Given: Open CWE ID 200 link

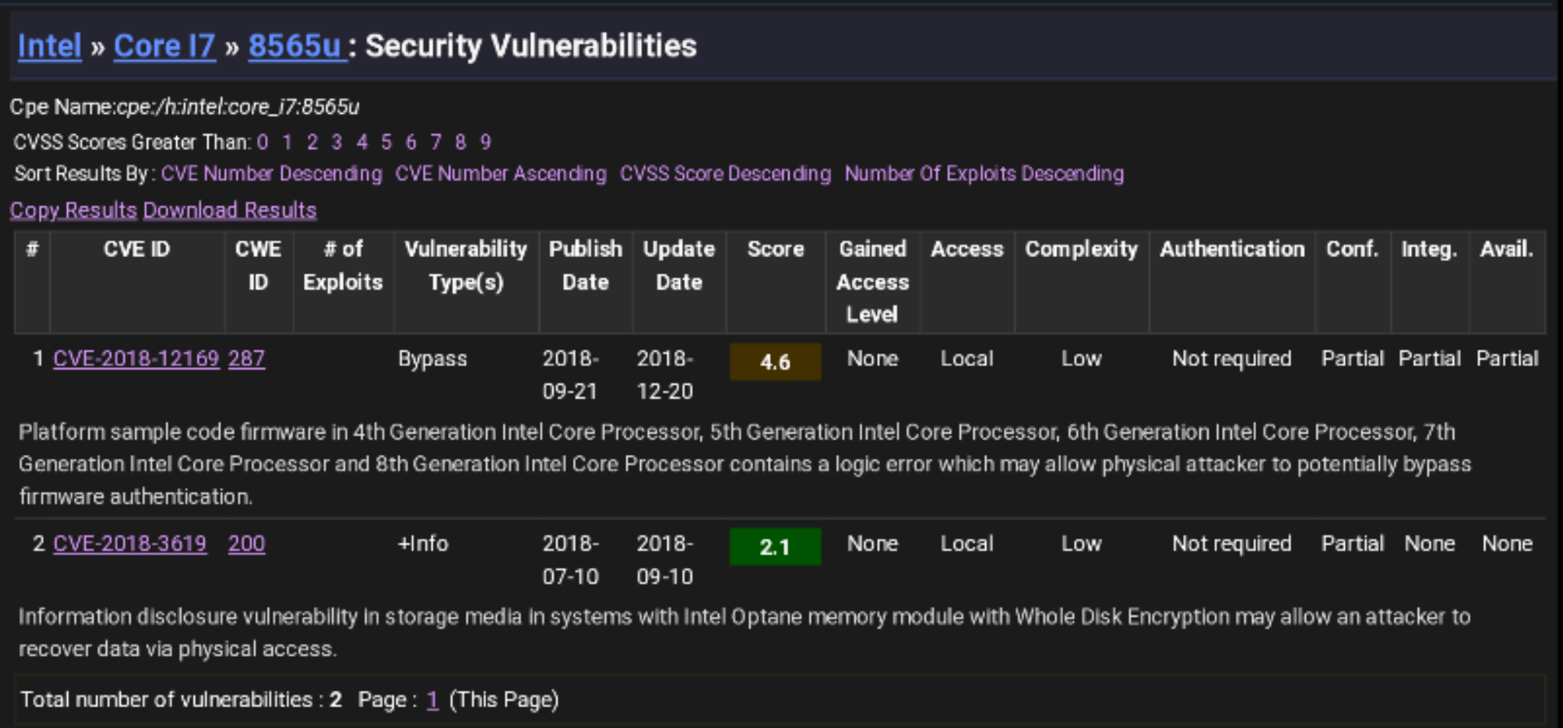Looking at the screenshot, I should coord(247,543).
